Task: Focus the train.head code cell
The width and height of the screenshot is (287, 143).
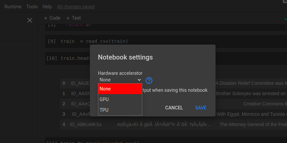Action: pos(74,58)
